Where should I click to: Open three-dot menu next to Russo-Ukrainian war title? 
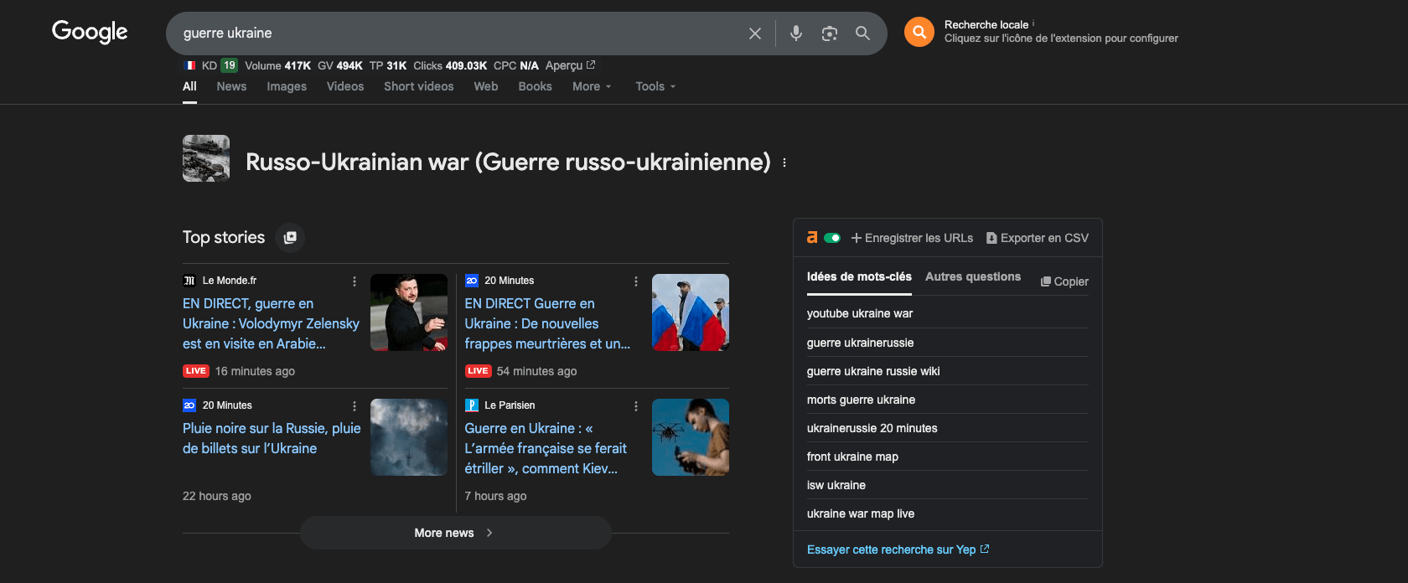coord(784,163)
